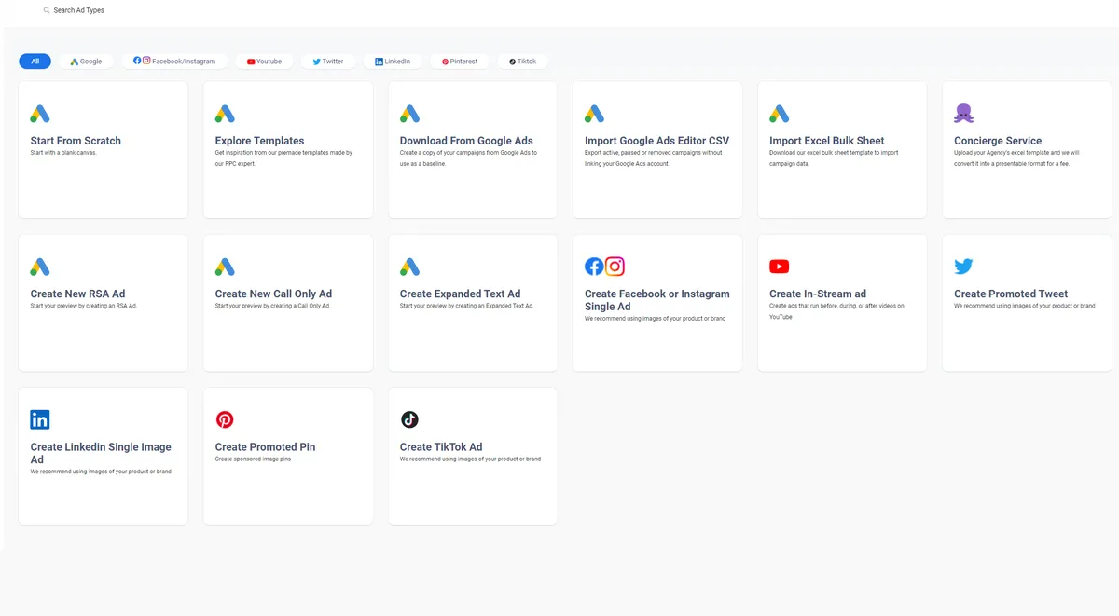The width and height of the screenshot is (1119, 616).
Task: Click the Google Ads icon on Explore Templates card
Action: pos(225,114)
